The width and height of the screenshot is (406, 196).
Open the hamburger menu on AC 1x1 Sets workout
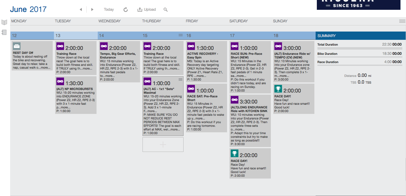(180, 79)
